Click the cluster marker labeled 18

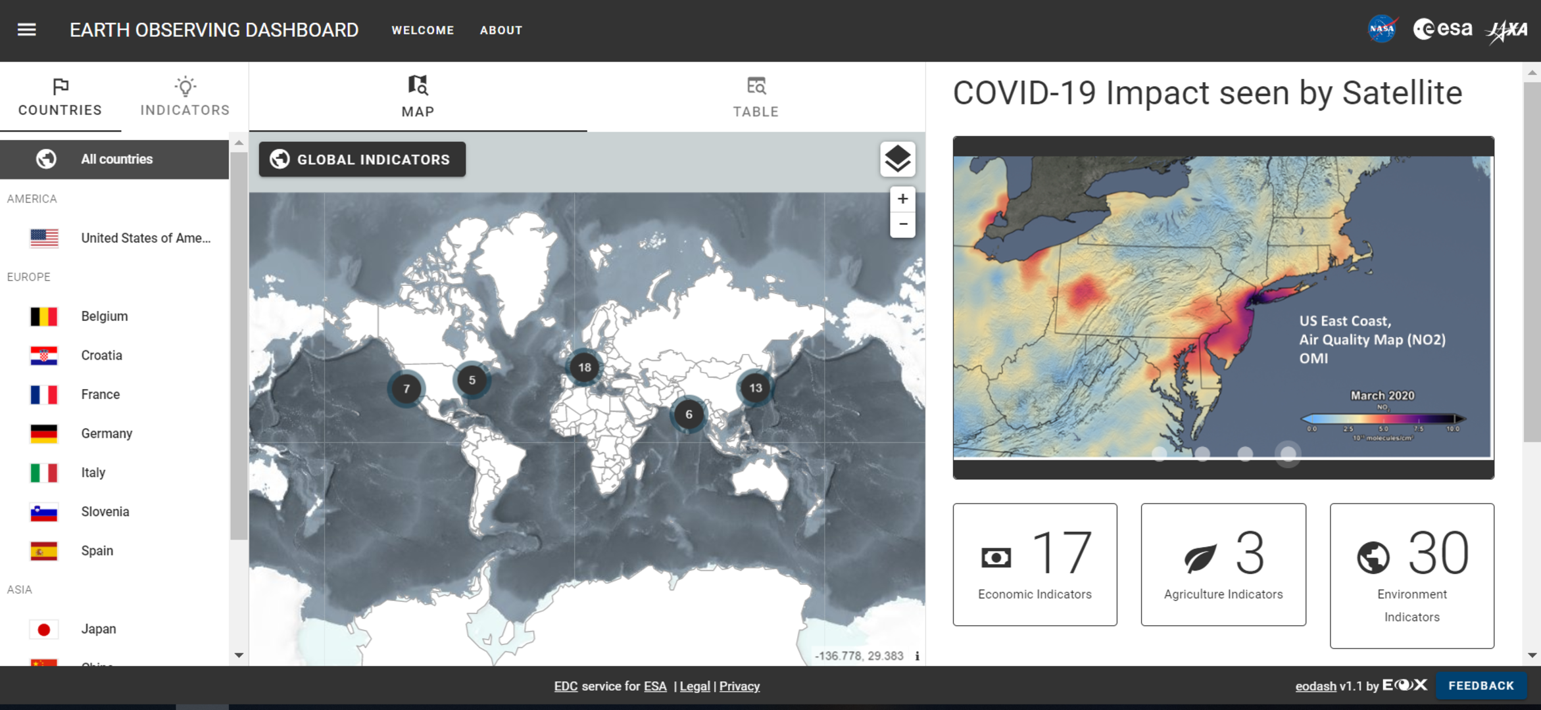point(584,367)
